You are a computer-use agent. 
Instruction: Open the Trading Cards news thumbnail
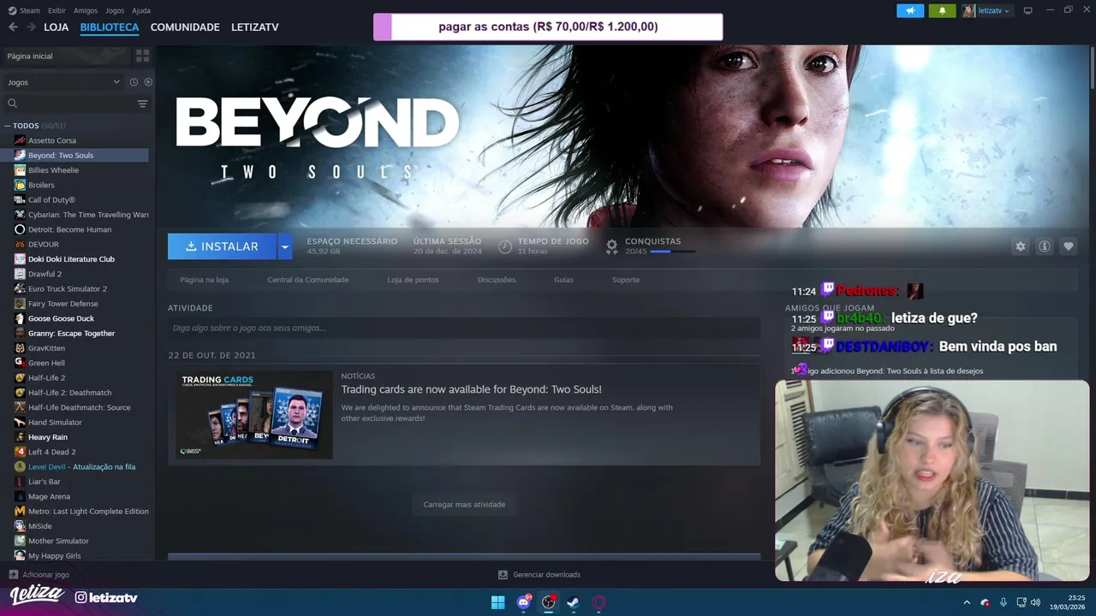click(x=254, y=415)
